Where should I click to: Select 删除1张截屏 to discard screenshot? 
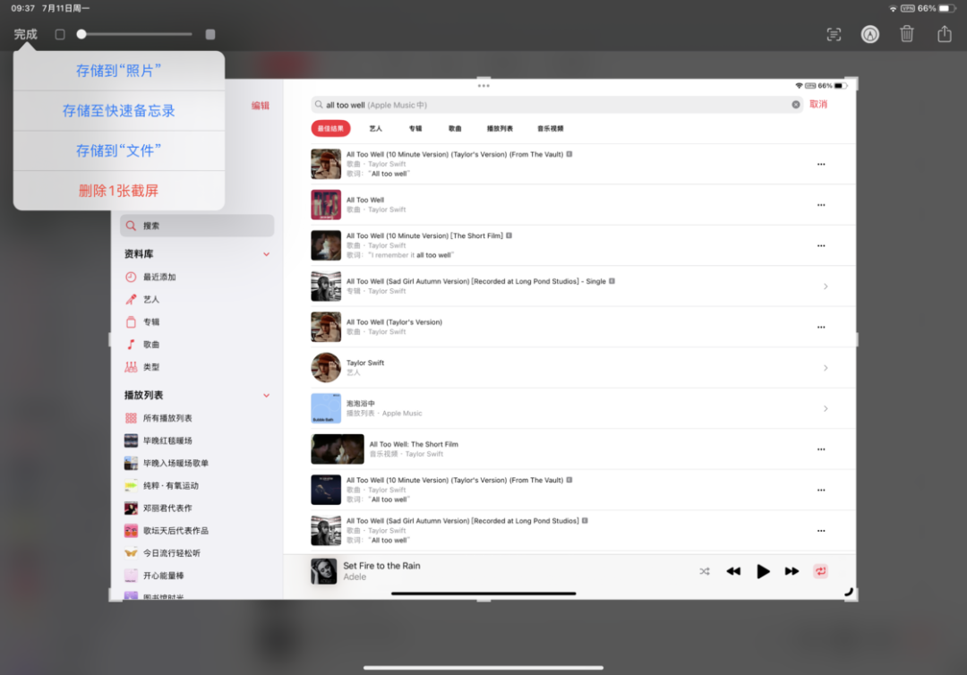(118, 191)
